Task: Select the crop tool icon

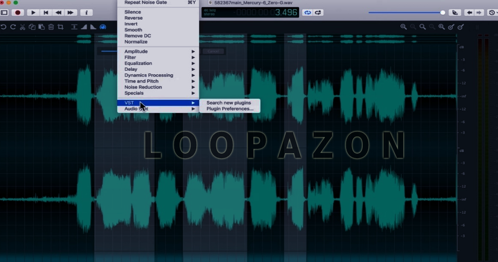Action: tap(61, 27)
